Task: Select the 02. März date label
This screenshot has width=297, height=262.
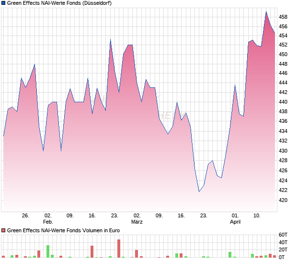Action: click(137, 219)
